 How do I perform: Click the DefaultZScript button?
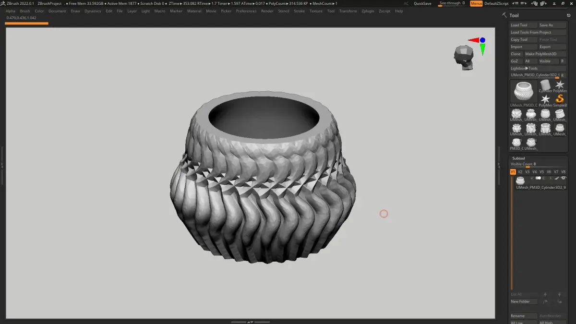[496, 3]
